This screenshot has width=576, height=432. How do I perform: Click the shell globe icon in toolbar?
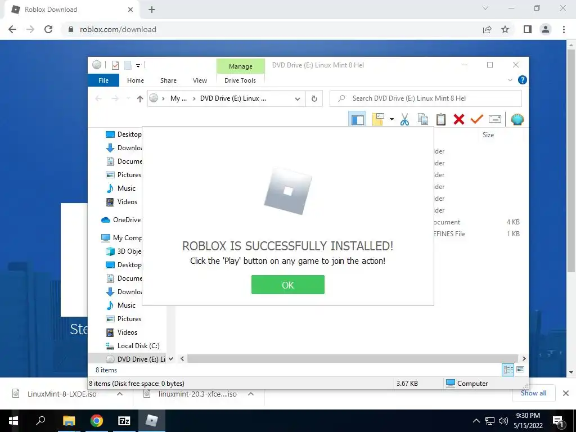tap(517, 119)
